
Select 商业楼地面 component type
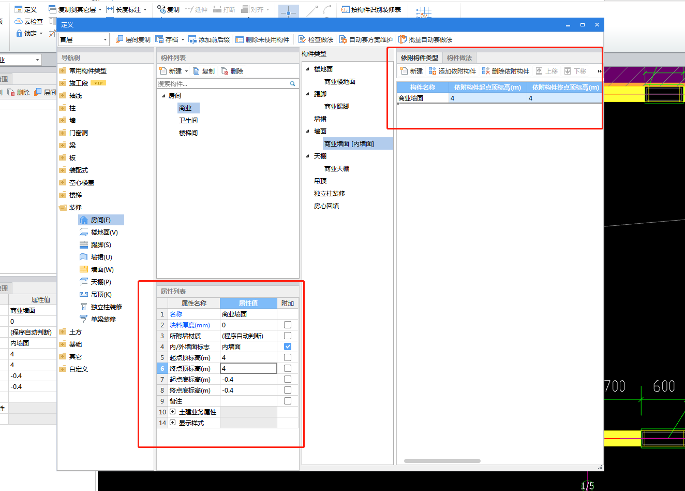[x=340, y=82]
